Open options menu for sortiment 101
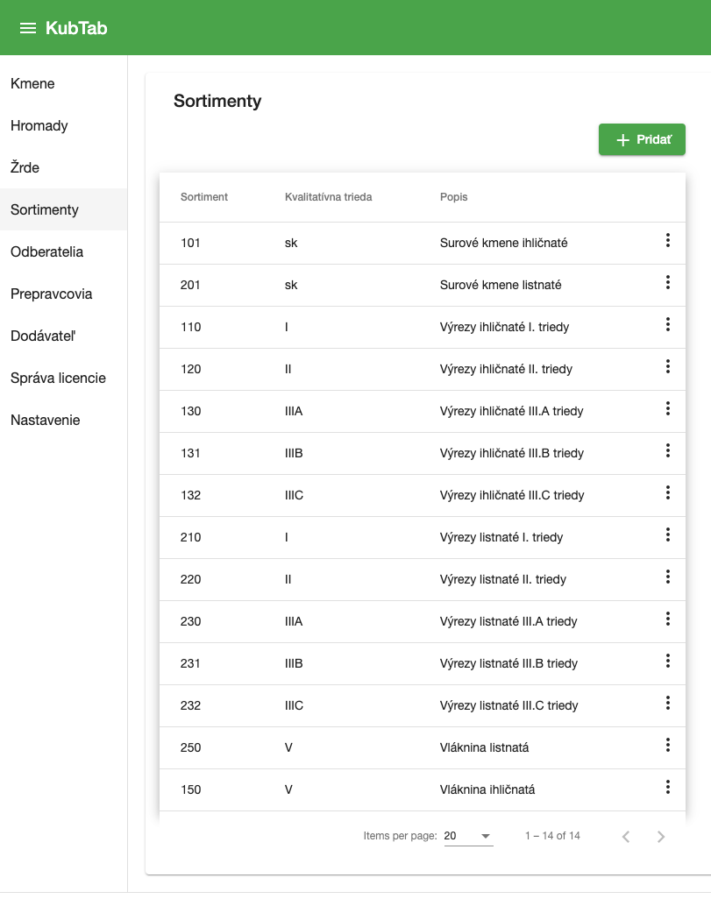 pyautogui.click(x=668, y=241)
